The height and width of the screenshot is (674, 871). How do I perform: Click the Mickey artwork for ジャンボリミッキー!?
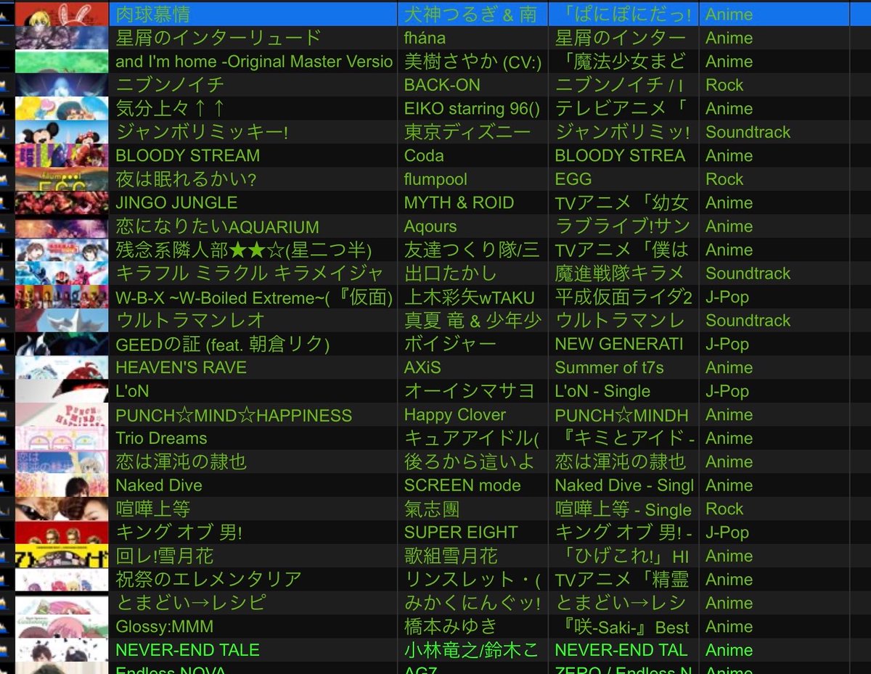pos(62,132)
